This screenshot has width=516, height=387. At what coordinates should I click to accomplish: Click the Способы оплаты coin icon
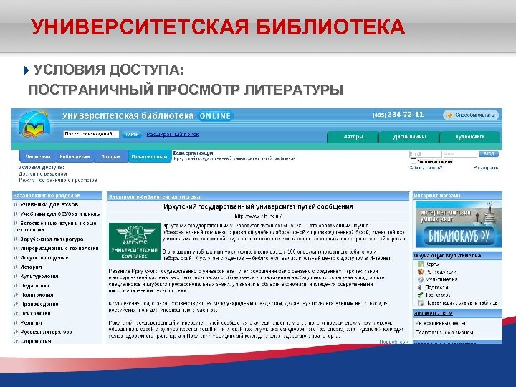coord(449,115)
